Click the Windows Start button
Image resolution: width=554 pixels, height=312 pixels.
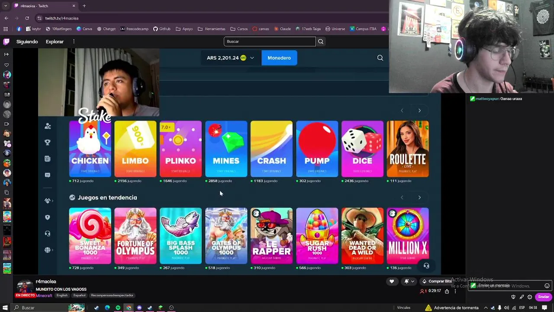5,308
